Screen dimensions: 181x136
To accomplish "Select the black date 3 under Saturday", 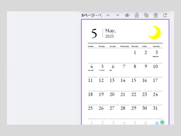I will tap(156, 52).
